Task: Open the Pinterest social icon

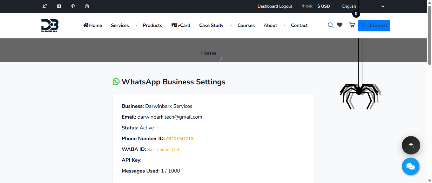Action: pyautogui.click(x=73, y=6)
